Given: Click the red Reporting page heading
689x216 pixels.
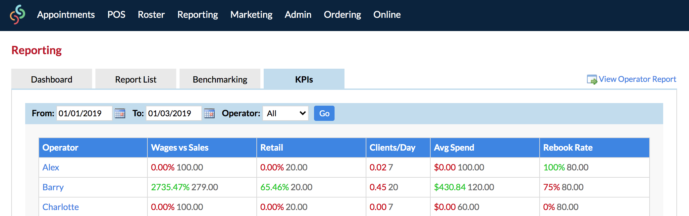Looking at the screenshot, I should (36, 50).
